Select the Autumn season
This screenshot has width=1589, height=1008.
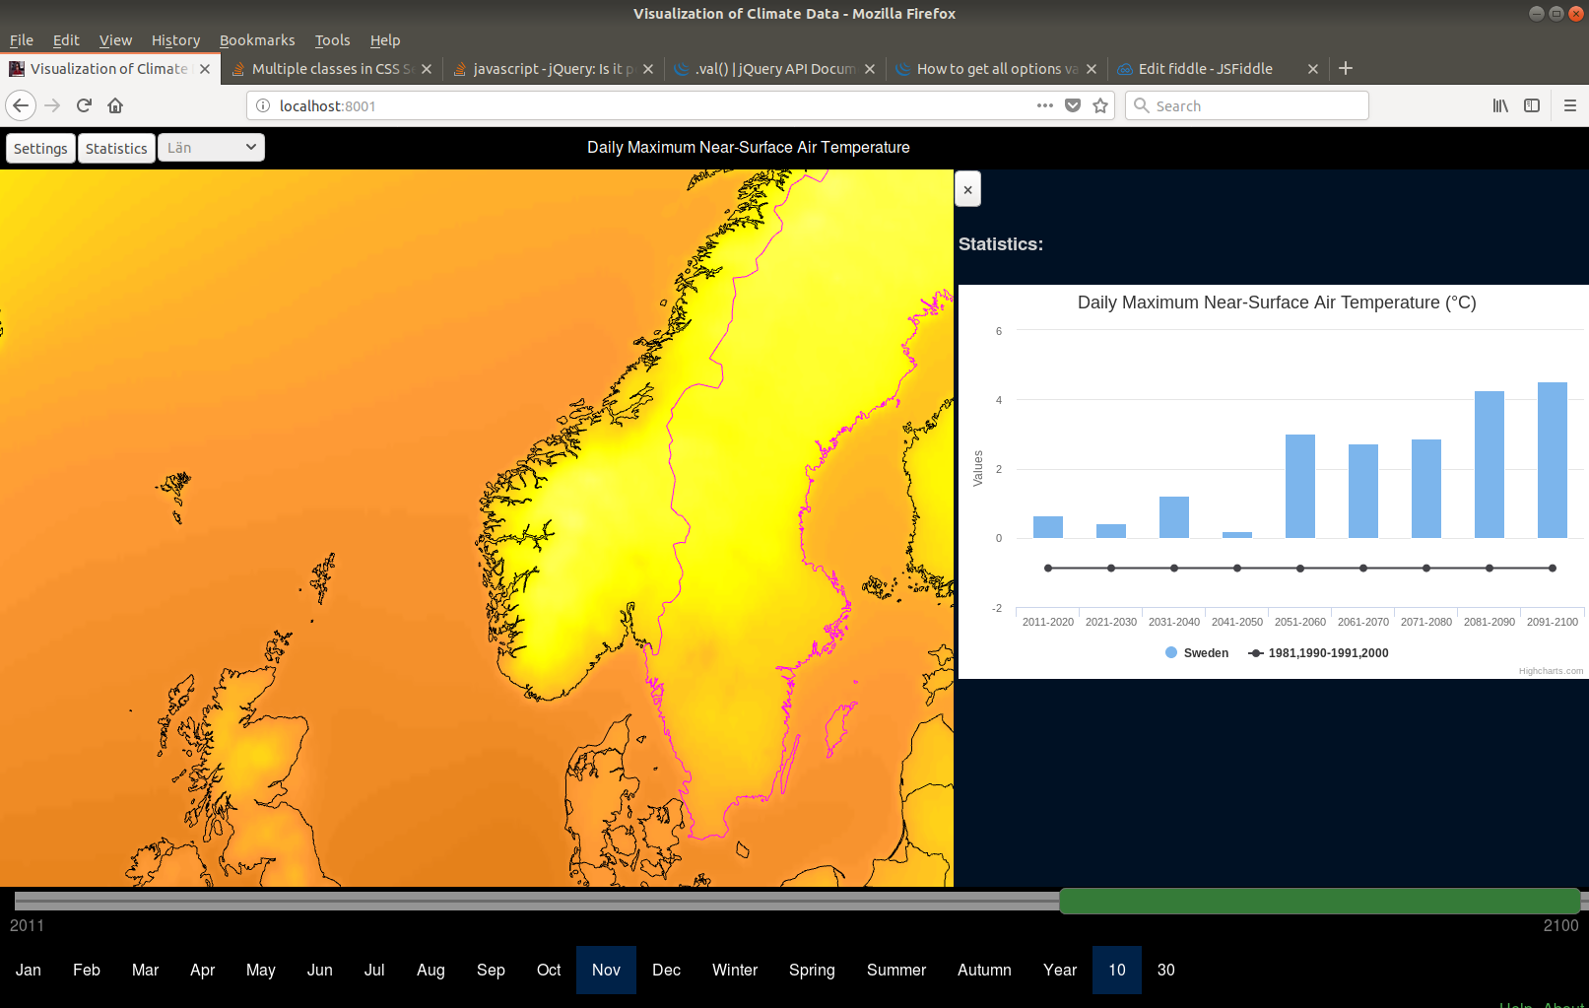[x=984, y=970]
